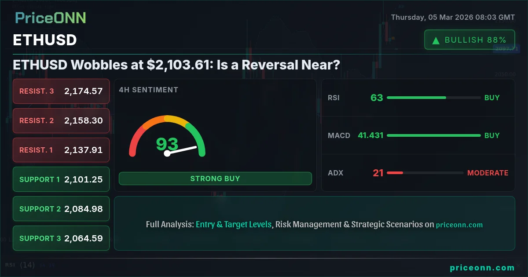Click the PriceONN logo
Viewport: 528px width, 277px height.
[51, 18]
